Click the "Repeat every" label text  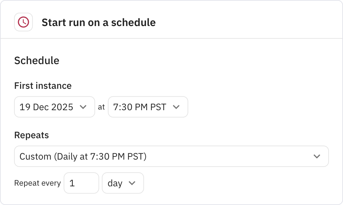point(38,183)
